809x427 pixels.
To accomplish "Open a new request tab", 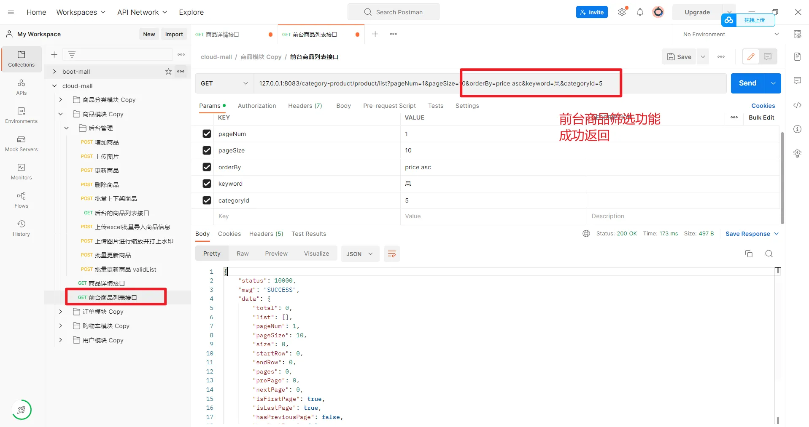I will (375, 34).
